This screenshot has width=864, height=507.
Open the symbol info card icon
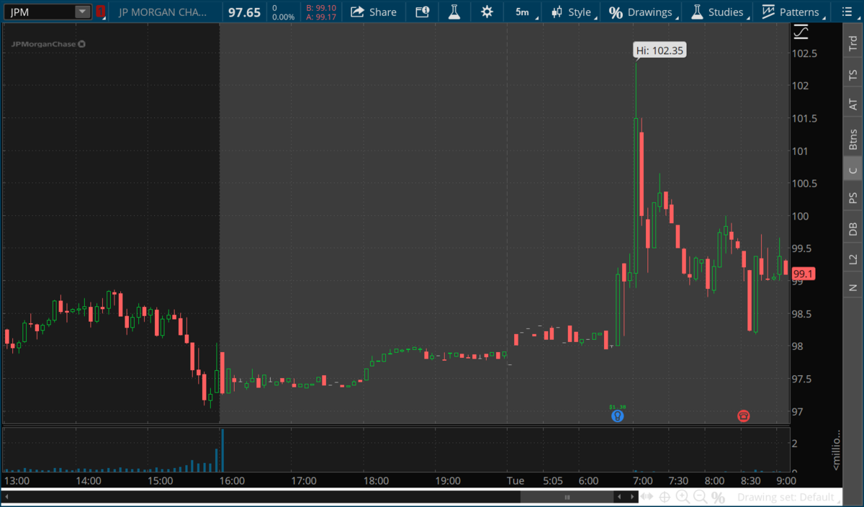(423, 12)
